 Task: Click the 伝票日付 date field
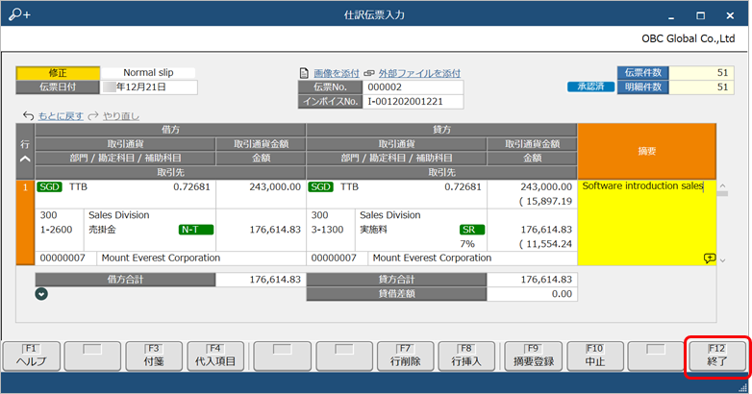tap(149, 87)
